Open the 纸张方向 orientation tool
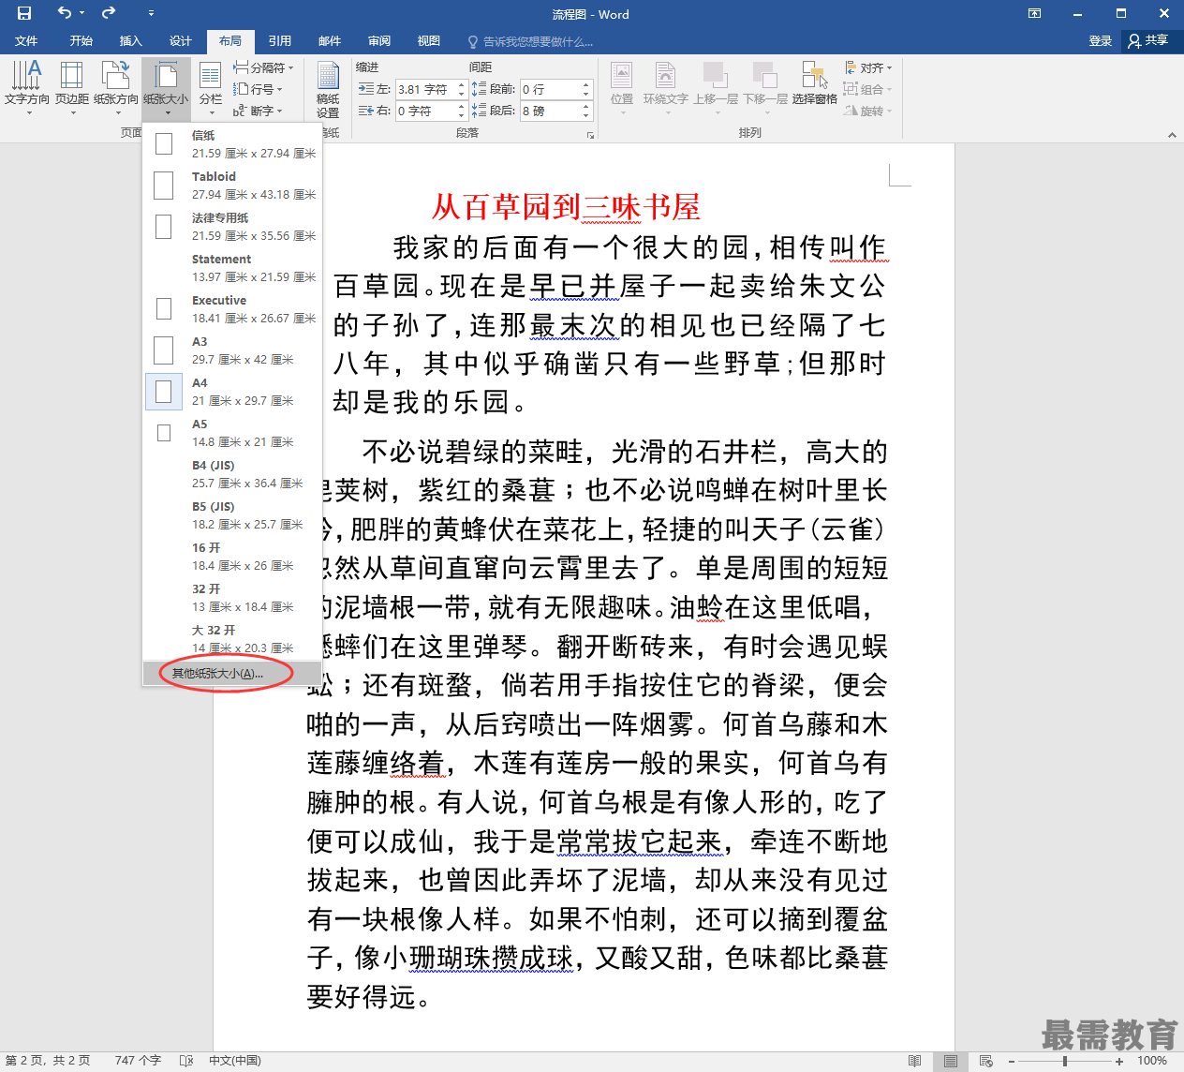 click(x=116, y=87)
